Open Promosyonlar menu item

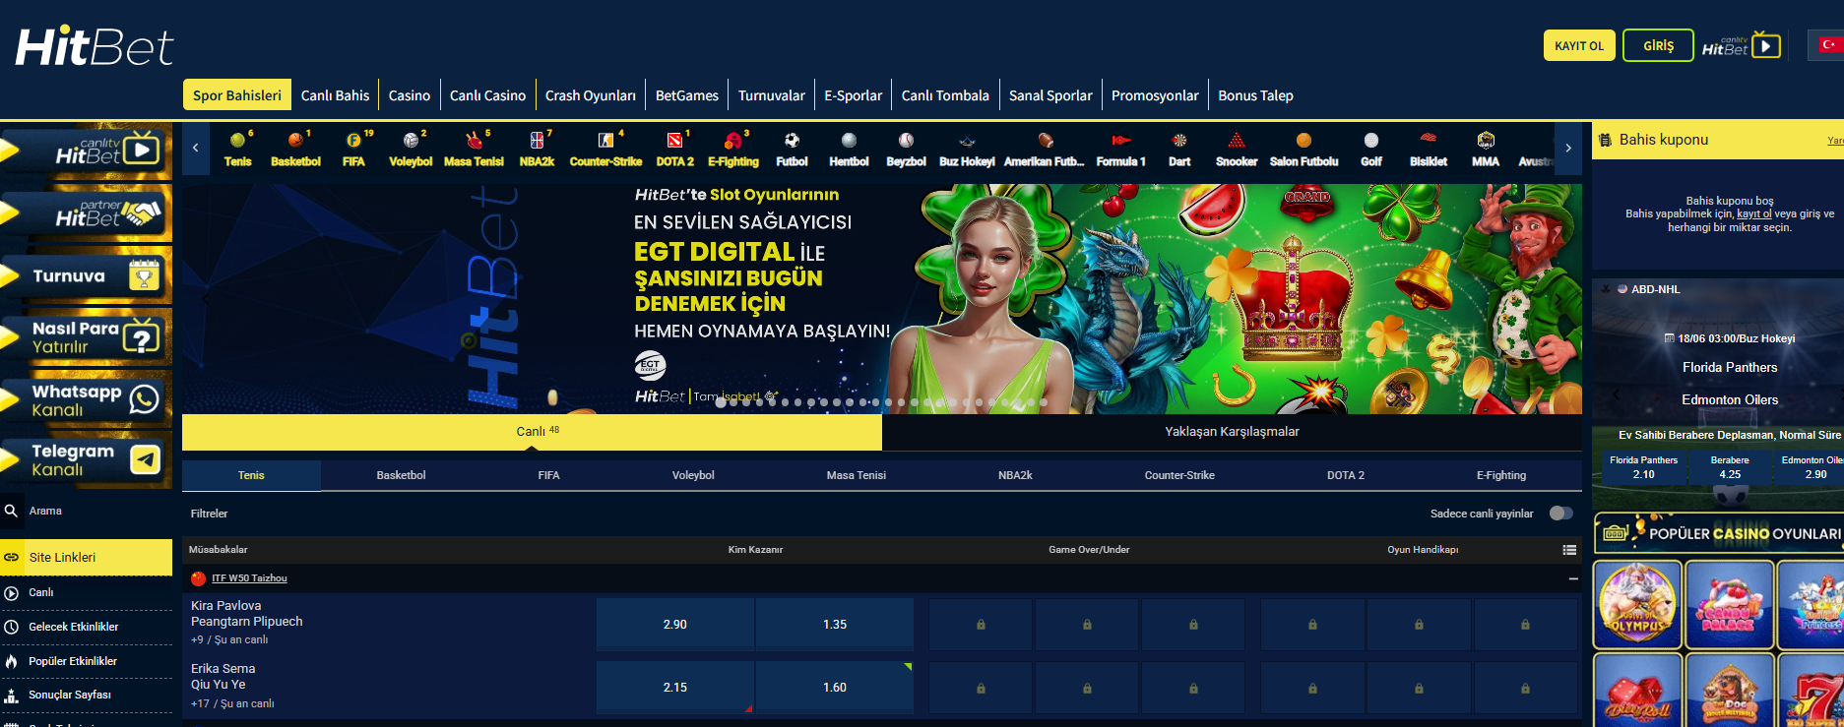point(1155,95)
